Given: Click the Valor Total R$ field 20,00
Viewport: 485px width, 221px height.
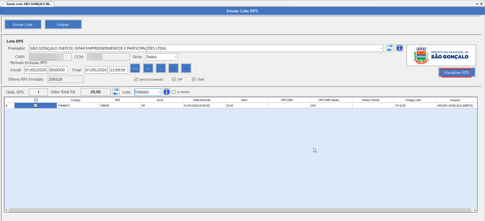Looking at the screenshot, I should coord(95,92).
